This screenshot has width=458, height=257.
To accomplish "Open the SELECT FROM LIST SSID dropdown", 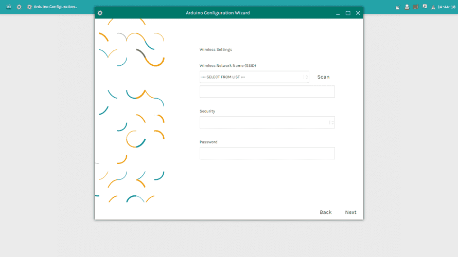I will pyautogui.click(x=252, y=77).
